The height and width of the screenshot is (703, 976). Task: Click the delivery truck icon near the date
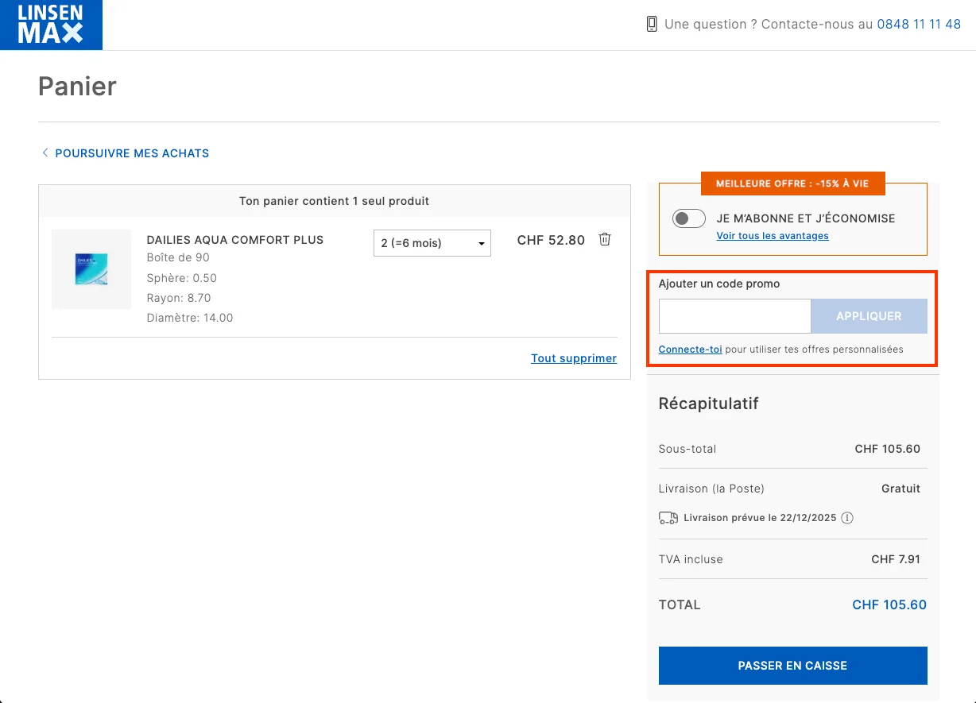coord(668,518)
